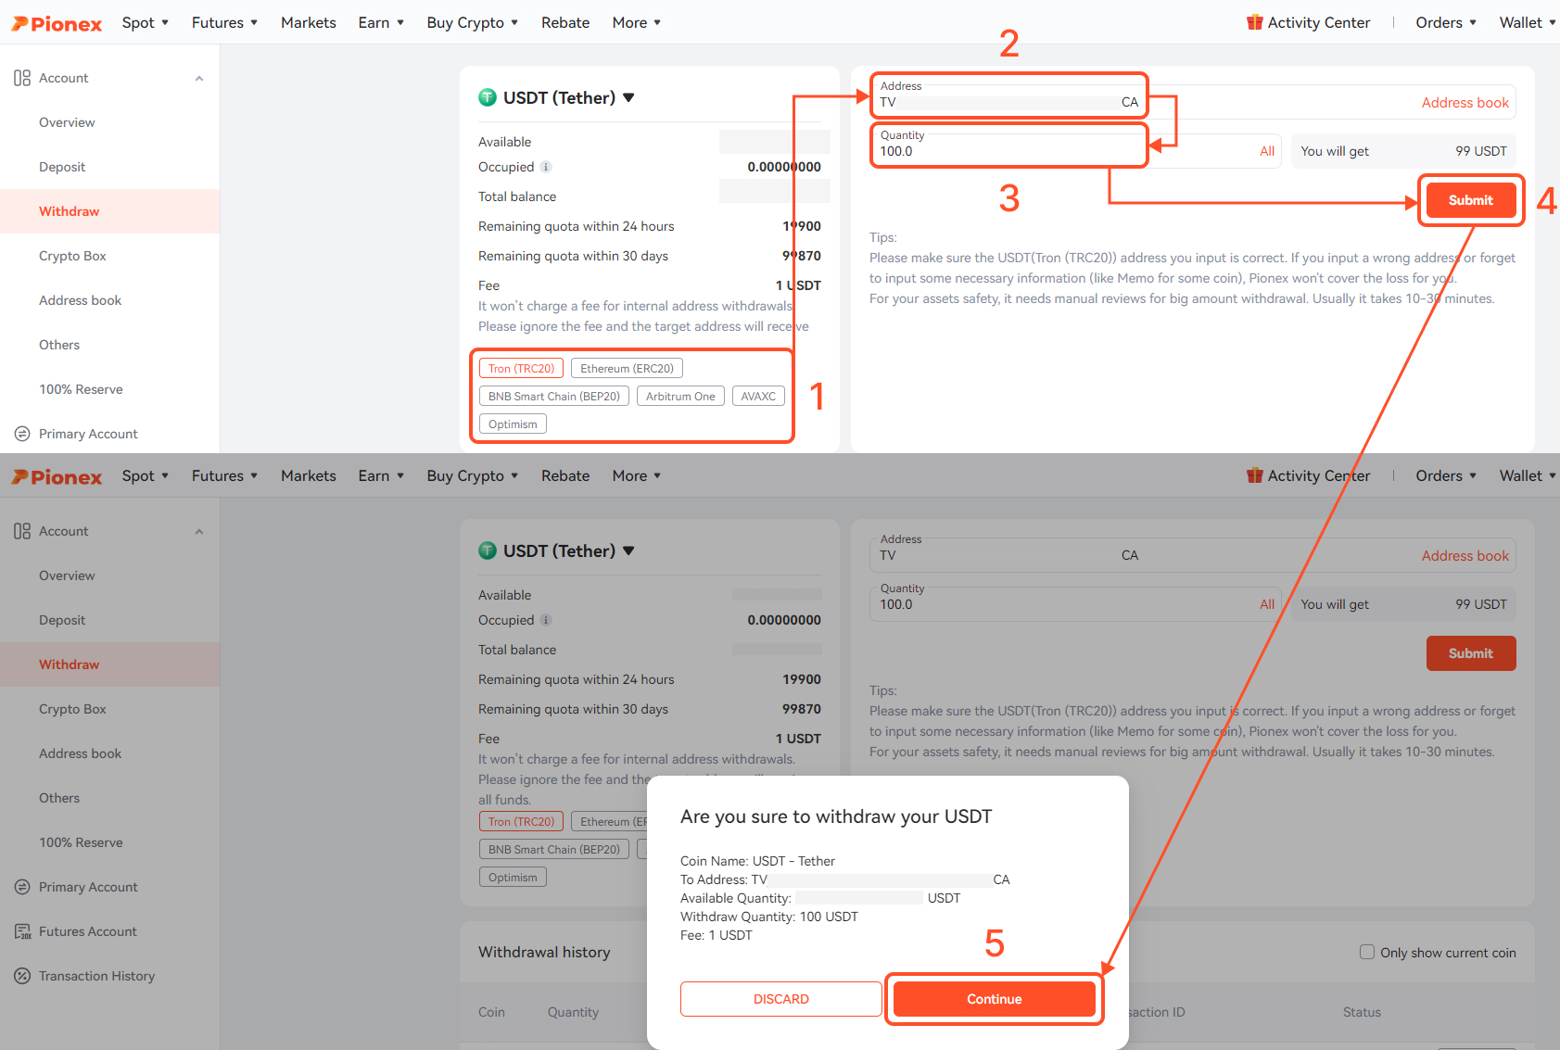Click the Account grid icon in the top sidebar
1560x1050 pixels.
point(22,78)
